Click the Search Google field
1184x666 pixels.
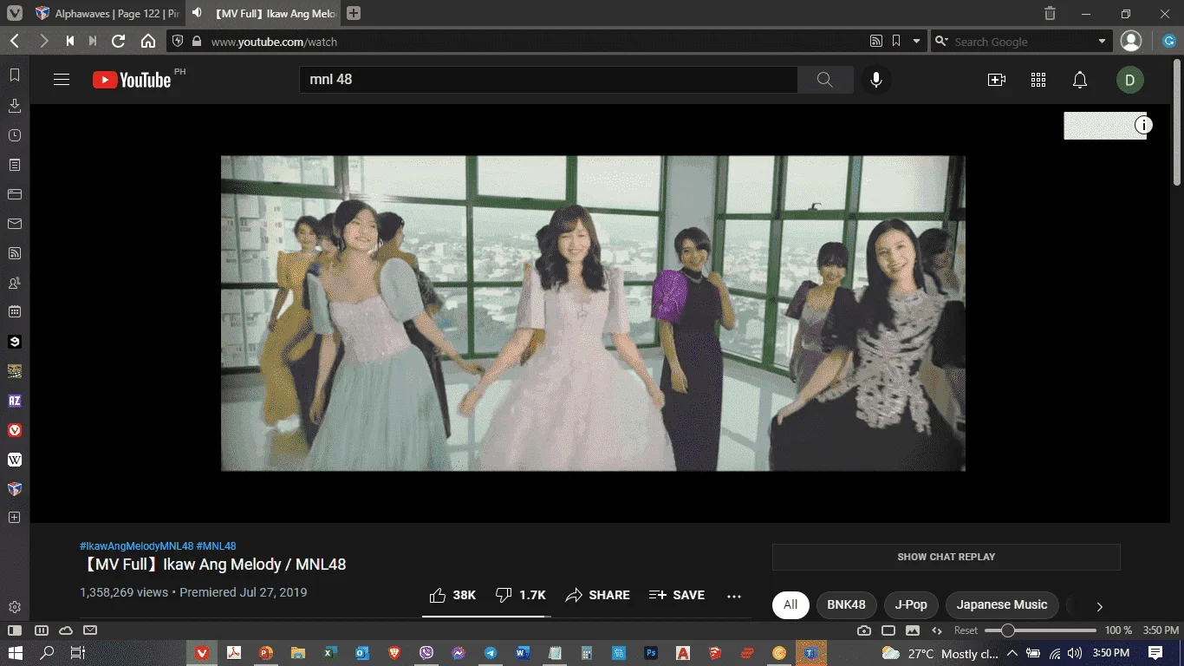1023,41
